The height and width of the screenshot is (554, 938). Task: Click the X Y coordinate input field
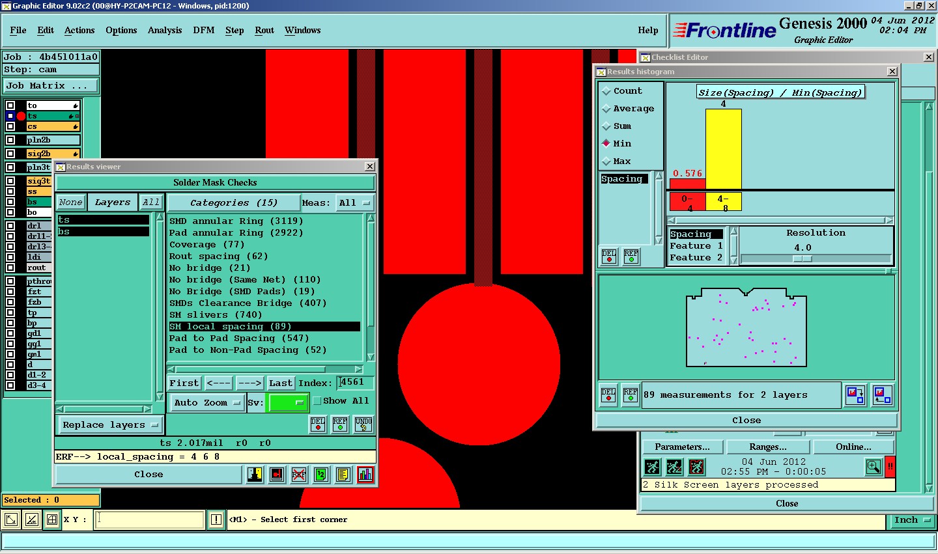click(149, 519)
